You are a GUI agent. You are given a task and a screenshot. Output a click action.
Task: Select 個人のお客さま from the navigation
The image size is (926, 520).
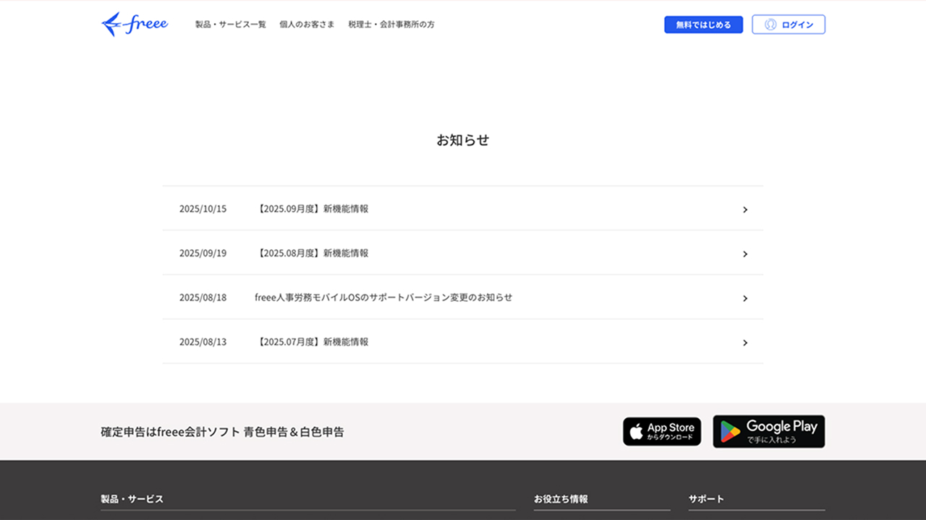(x=307, y=24)
